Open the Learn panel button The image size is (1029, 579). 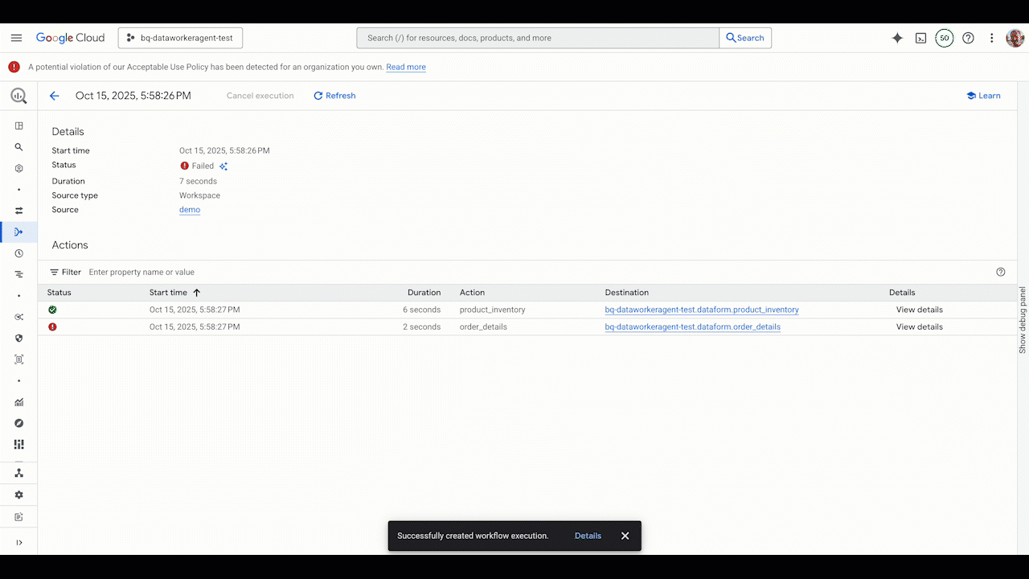click(983, 96)
